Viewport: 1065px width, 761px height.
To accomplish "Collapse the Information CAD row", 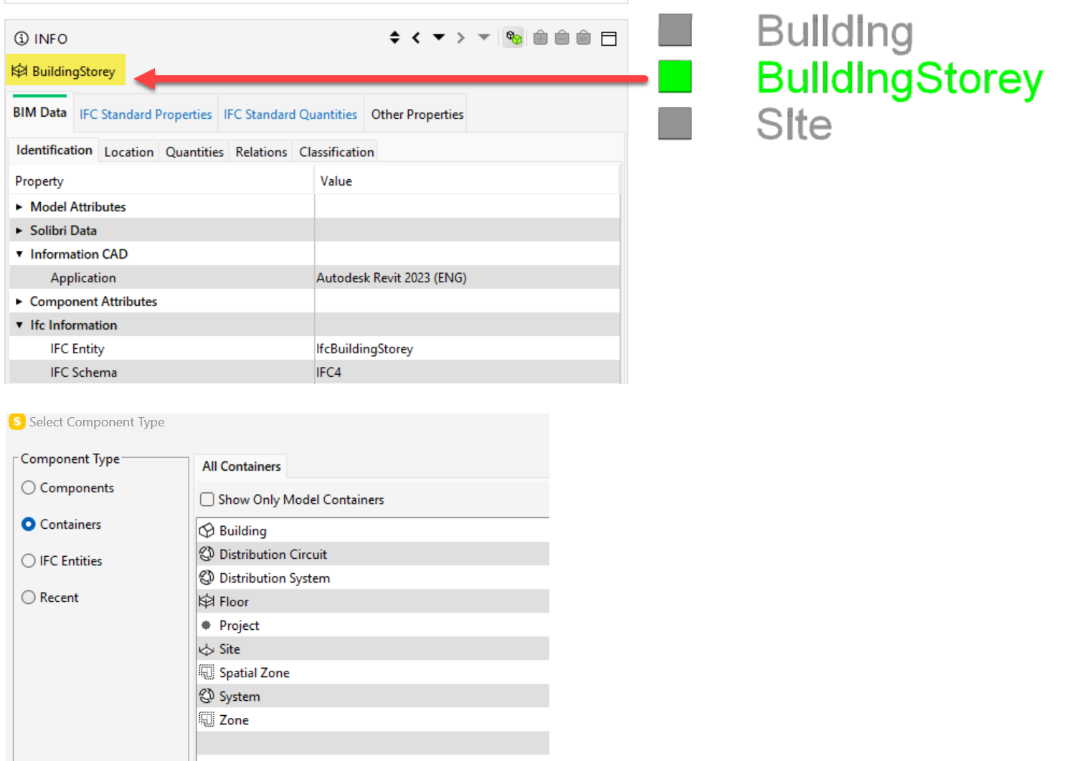I will coord(19,254).
